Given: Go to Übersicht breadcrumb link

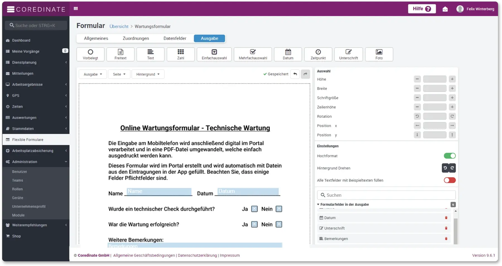Looking at the screenshot, I should [x=119, y=26].
